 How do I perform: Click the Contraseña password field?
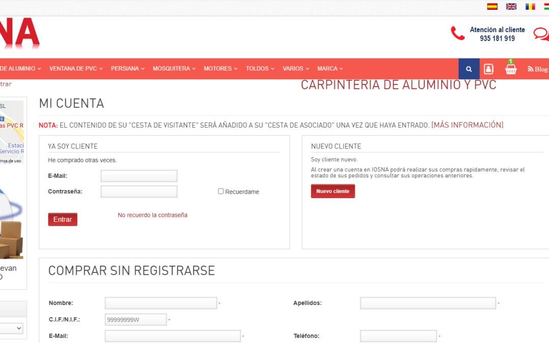point(139,192)
